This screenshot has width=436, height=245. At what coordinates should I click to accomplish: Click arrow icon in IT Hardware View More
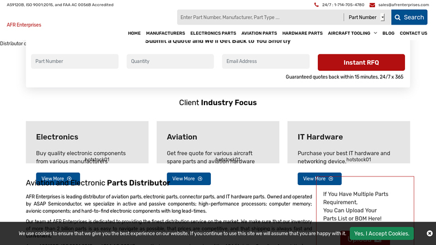pyautogui.click(x=331, y=179)
